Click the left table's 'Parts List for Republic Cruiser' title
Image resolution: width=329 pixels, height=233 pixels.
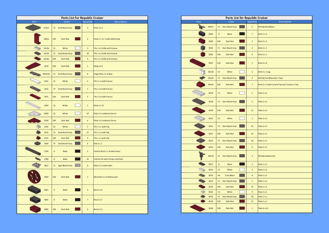(x=82, y=18)
